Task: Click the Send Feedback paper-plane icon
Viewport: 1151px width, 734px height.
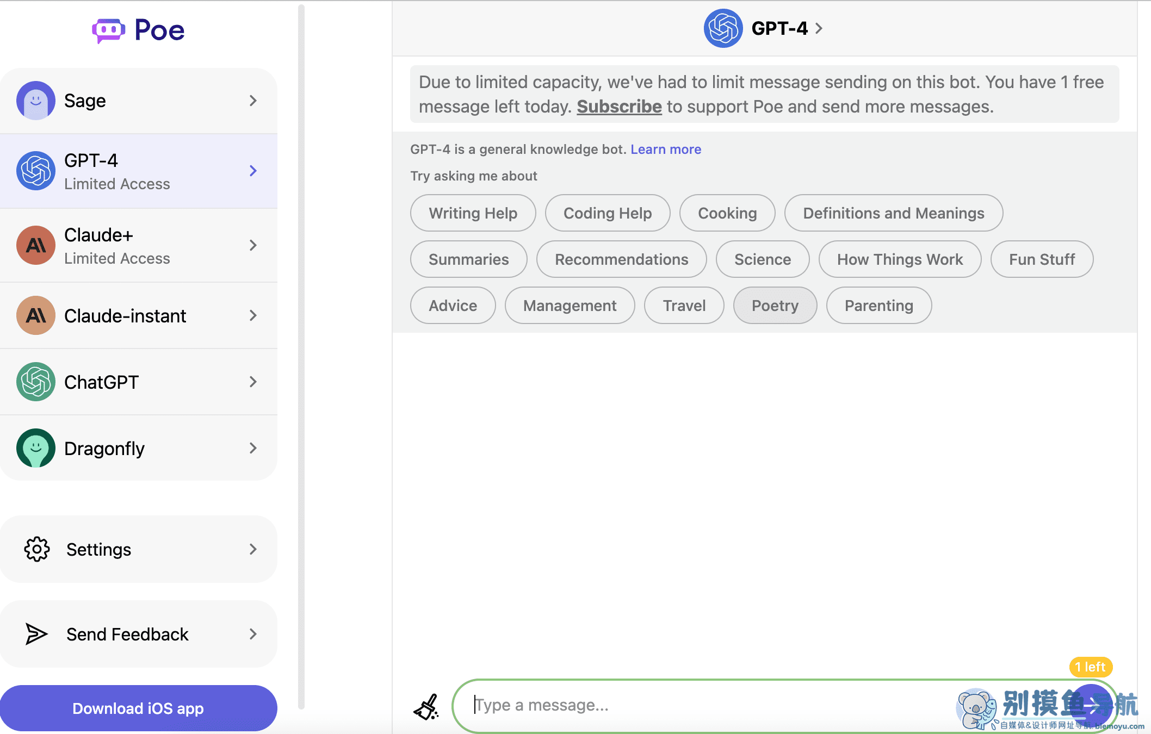Action: click(37, 634)
